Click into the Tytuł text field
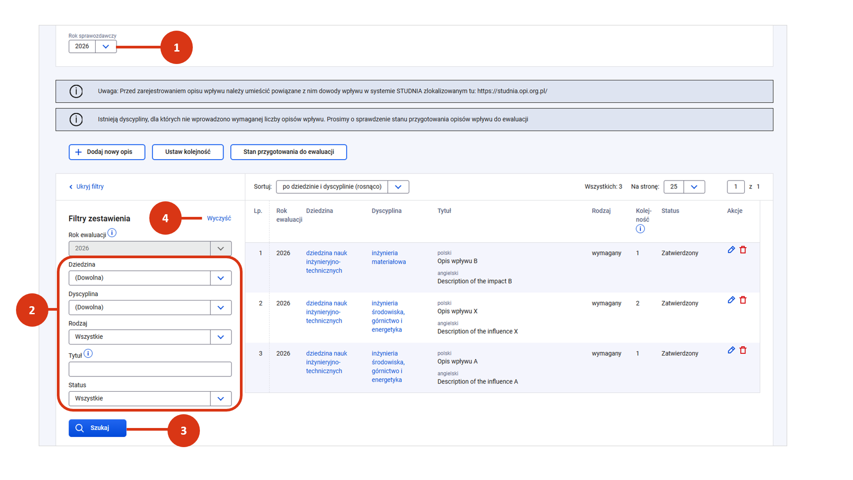Screen dimensions: 853x480 click(x=150, y=369)
